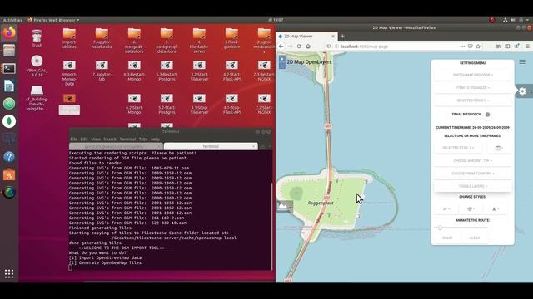Open the 7.jupyter-notebooks folder
Screen dimensions: 533x299
[102, 39]
